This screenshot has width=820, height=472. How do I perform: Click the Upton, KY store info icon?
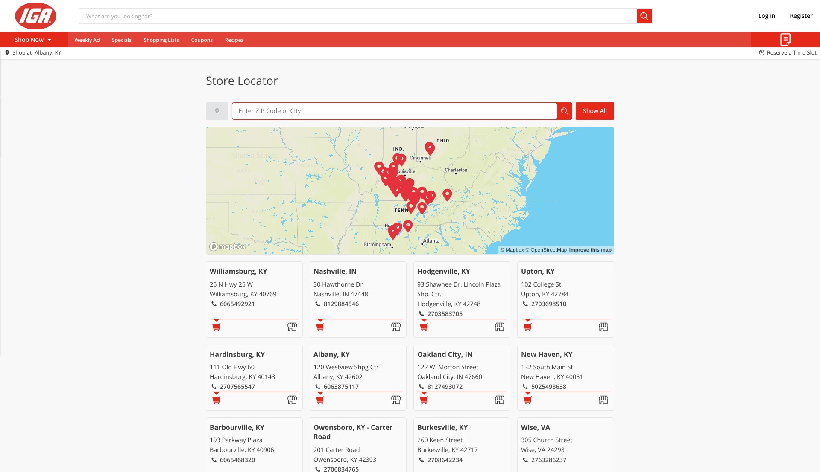coord(603,327)
